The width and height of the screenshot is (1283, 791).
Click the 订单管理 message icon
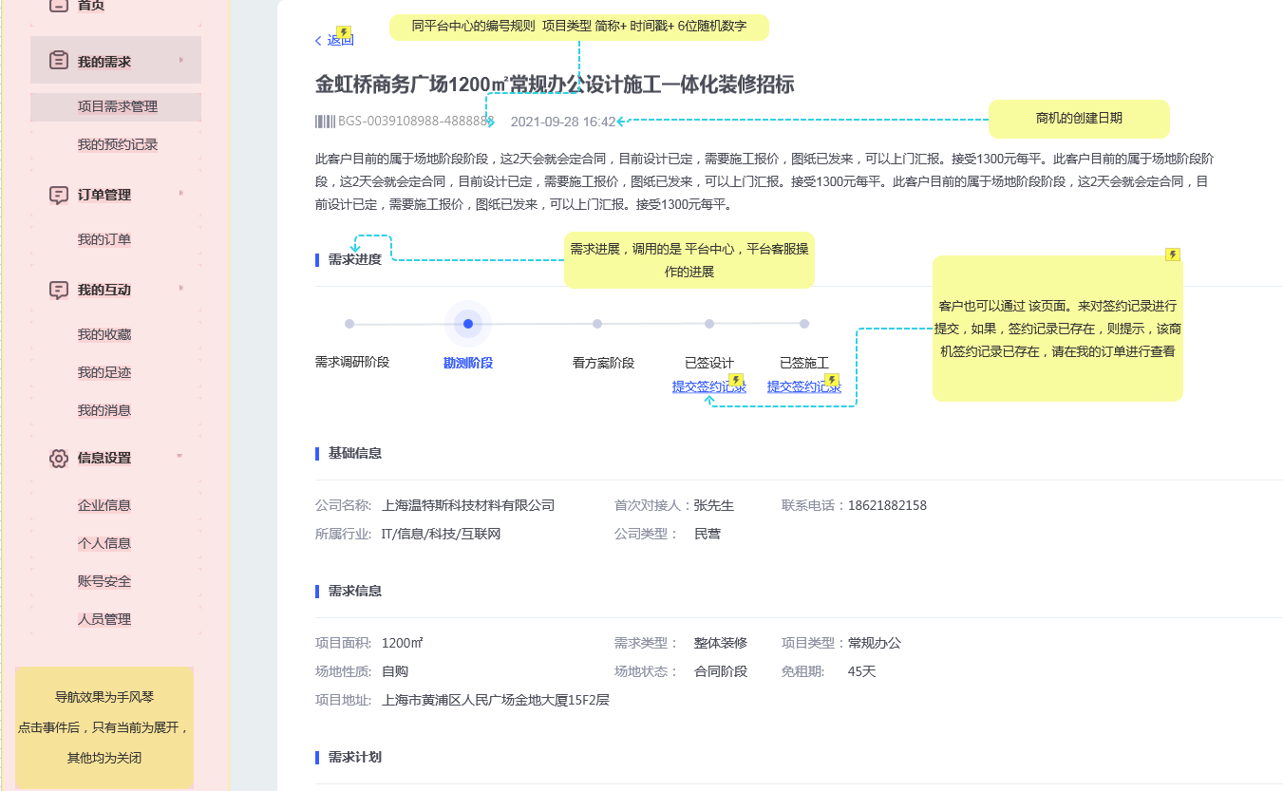click(59, 195)
